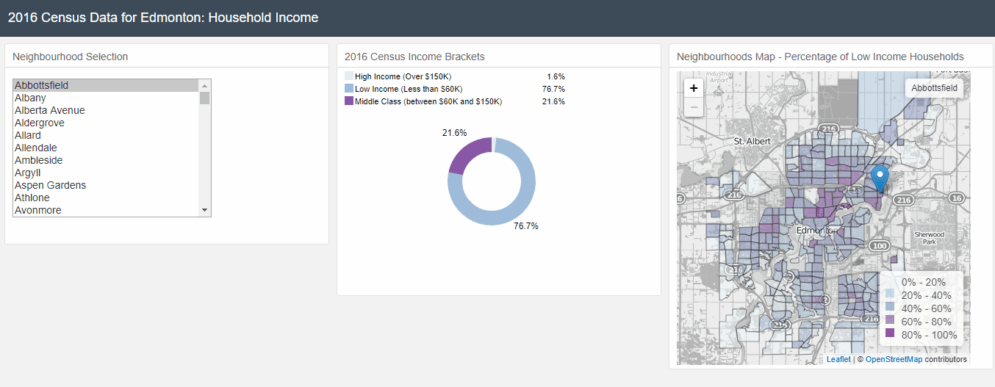Choose Aspen Gardens neighbourhood
Image resolution: width=995 pixels, height=387 pixels.
pyautogui.click(x=51, y=185)
